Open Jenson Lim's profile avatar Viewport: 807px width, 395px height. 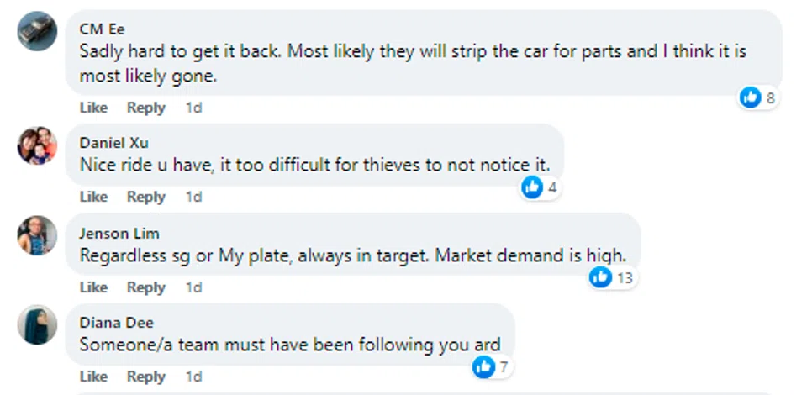(x=37, y=236)
